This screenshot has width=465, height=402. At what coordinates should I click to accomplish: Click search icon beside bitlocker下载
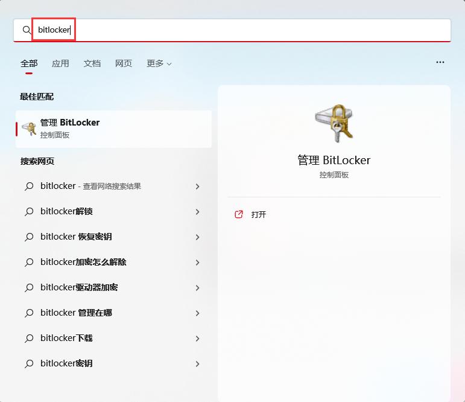[x=29, y=339]
